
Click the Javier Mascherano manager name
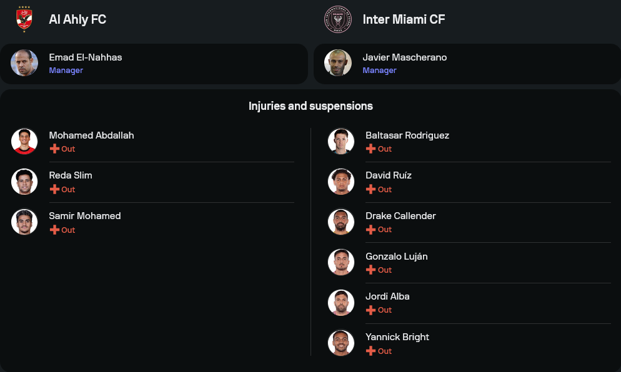click(404, 57)
